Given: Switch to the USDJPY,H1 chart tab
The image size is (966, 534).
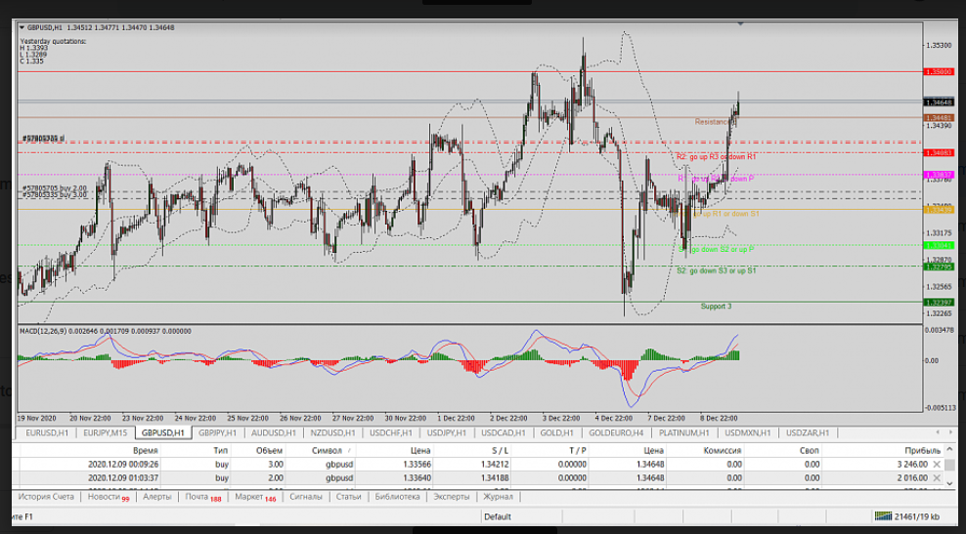Looking at the screenshot, I should tap(445, 431).
